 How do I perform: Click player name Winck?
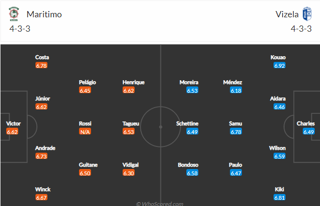click(x=43, y=189)
